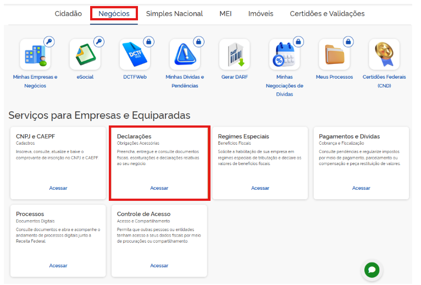Open the Meus Processos folder icon
This screenshot has width=421, height=285.
[334, 54]
